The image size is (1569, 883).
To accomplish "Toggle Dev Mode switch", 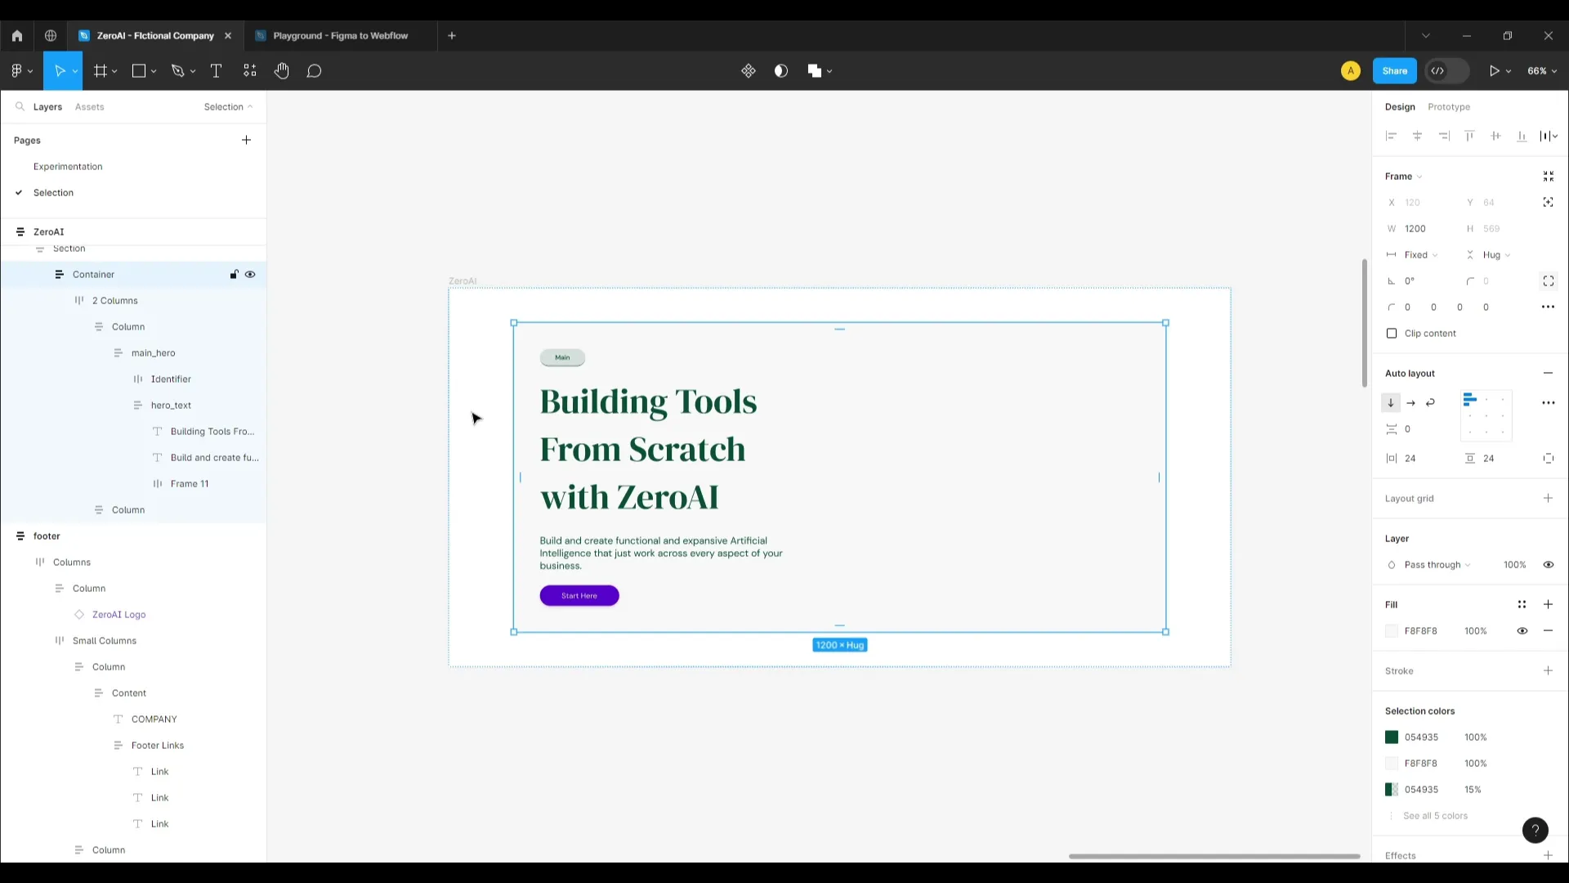I will coord(1446,71).
